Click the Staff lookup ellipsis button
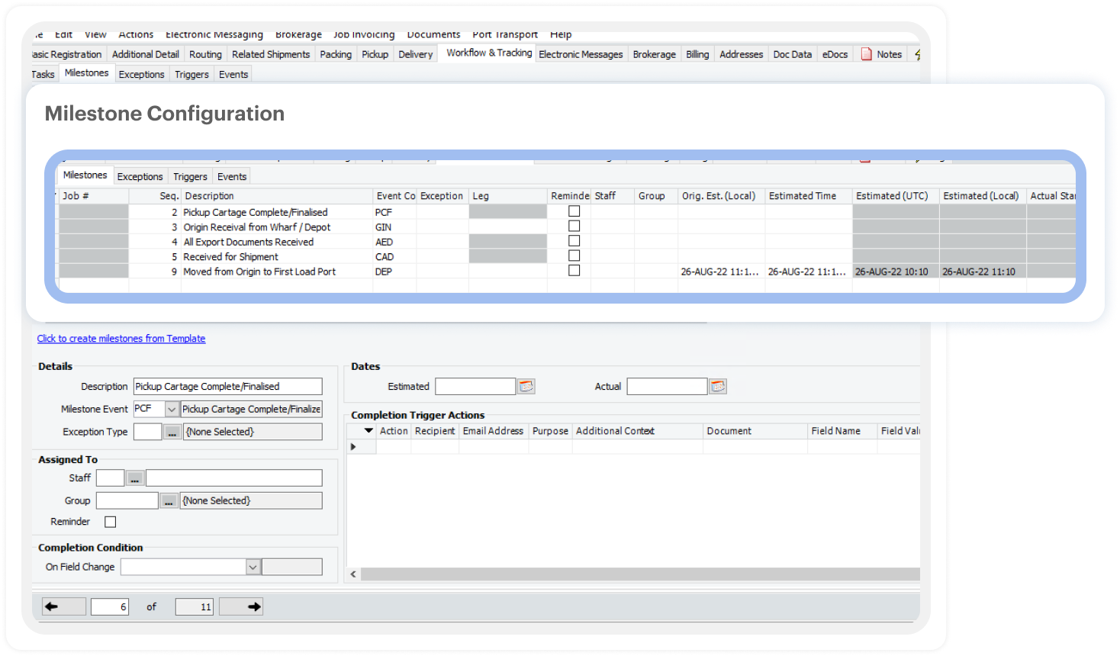Viewport: 1120px width, 656px height. pos(134,478)
